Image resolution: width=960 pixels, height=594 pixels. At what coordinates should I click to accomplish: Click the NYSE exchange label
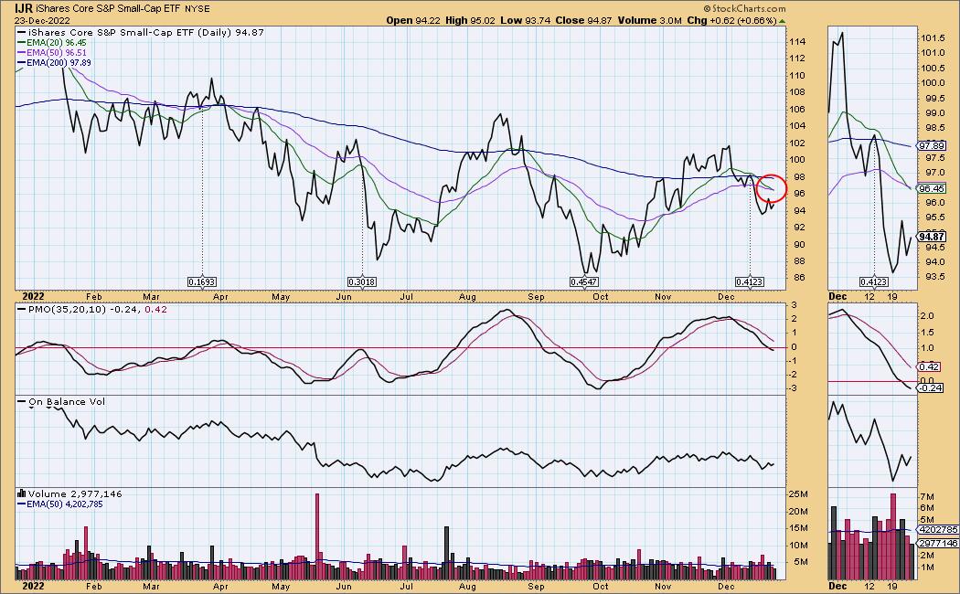pos(197,8)
